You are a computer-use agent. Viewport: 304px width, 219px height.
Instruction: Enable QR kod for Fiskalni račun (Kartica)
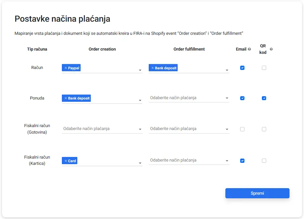click(264, 161)
